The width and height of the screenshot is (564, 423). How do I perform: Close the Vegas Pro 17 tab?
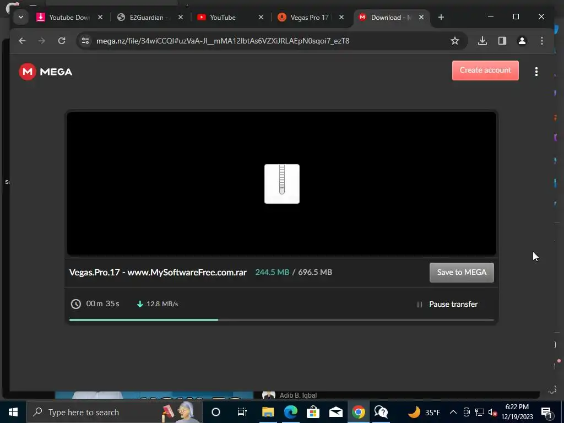[x=341, y=17]
